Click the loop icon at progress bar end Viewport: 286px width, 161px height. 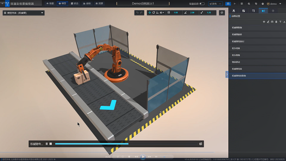[201, 144]
